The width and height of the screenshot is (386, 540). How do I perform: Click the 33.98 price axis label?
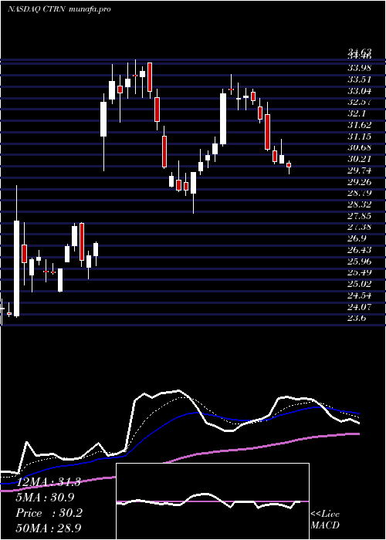click(x=360, y=68)
